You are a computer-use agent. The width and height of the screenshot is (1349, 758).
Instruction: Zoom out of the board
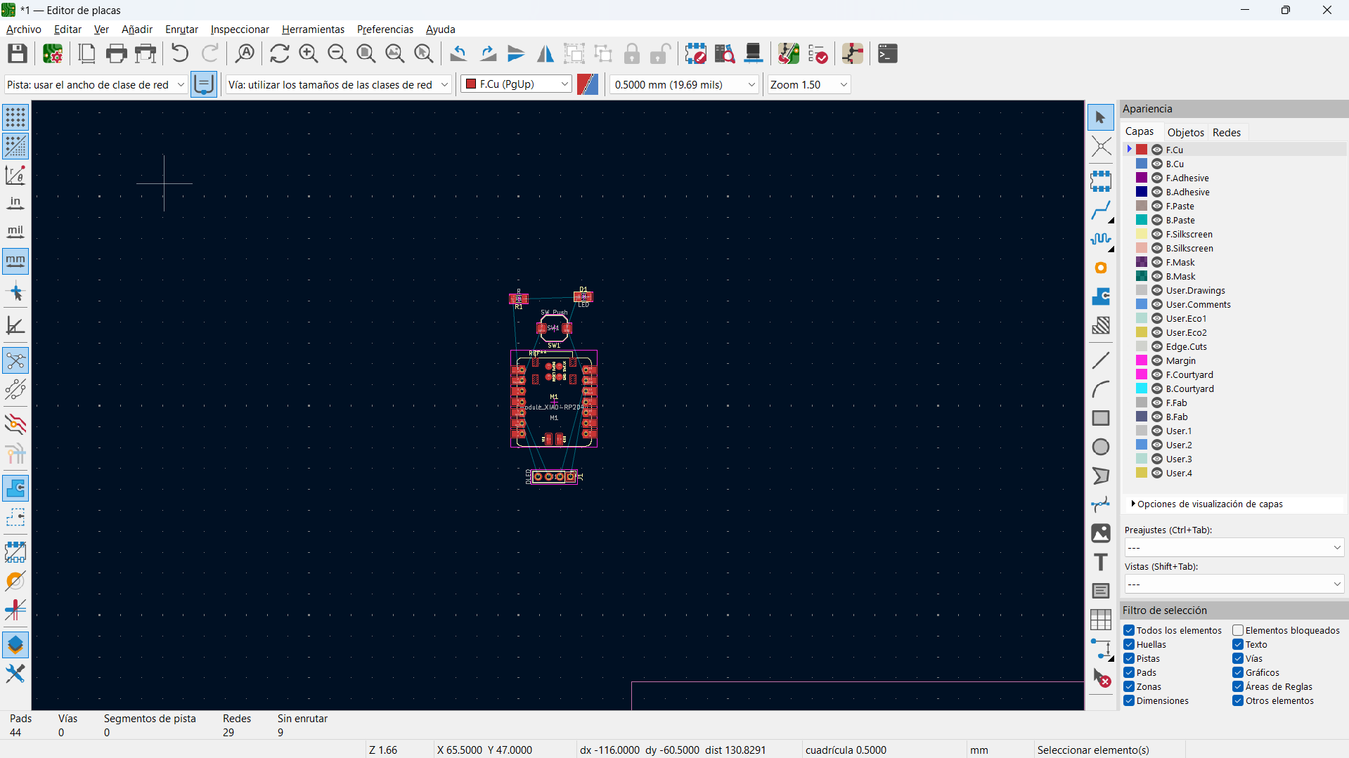click(337, 53)
